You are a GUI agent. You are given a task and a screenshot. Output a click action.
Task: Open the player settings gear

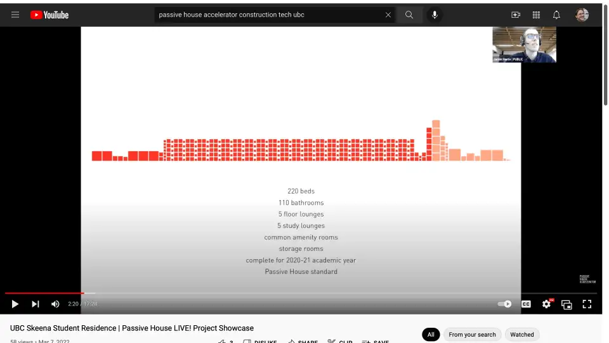coord(546,304)
